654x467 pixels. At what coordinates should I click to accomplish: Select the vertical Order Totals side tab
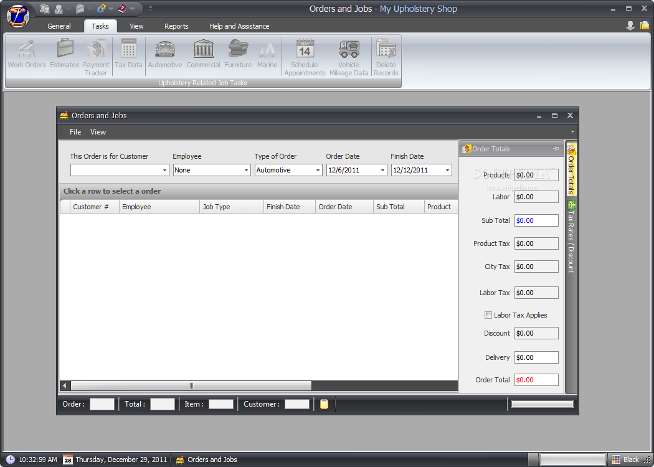point(571,170)
